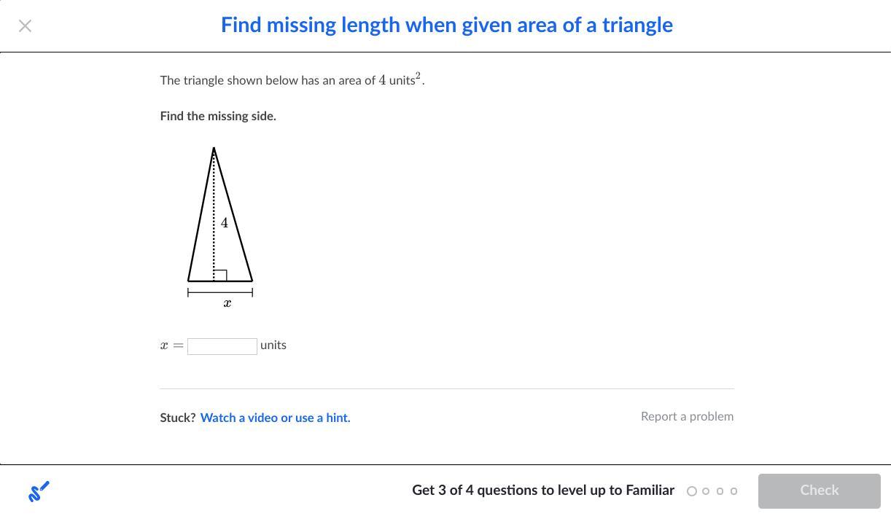Screen dimensions: 891x516
Task: Click the "units" label beside the answer box
Action: point(273,345)
